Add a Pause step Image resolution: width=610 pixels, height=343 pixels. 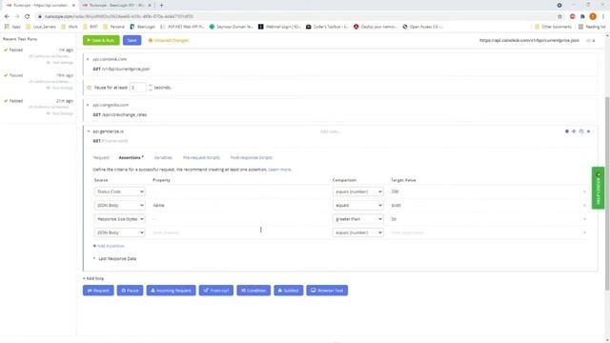pos(130,291)
